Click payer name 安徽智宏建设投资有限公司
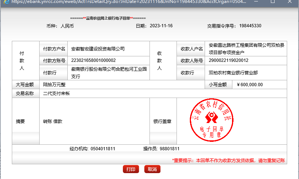Image resolution: width=299 pixels, height=179 pixels. click(x=98, y=49)
